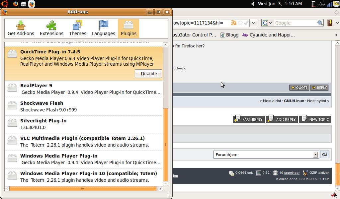Click the REPLY button on post
This screenshot has height=199, width=340.
319,88
